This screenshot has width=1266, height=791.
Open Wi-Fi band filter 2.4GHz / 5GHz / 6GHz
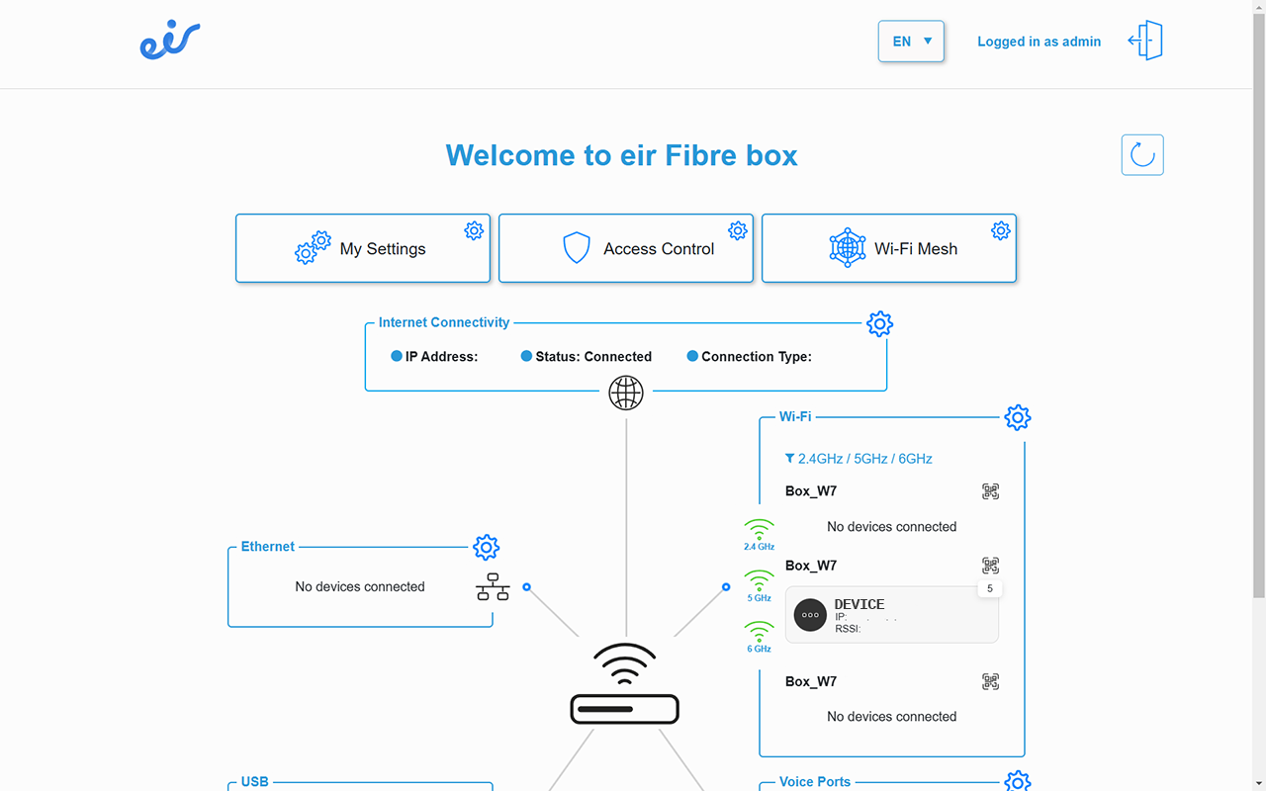coord(859,459)
